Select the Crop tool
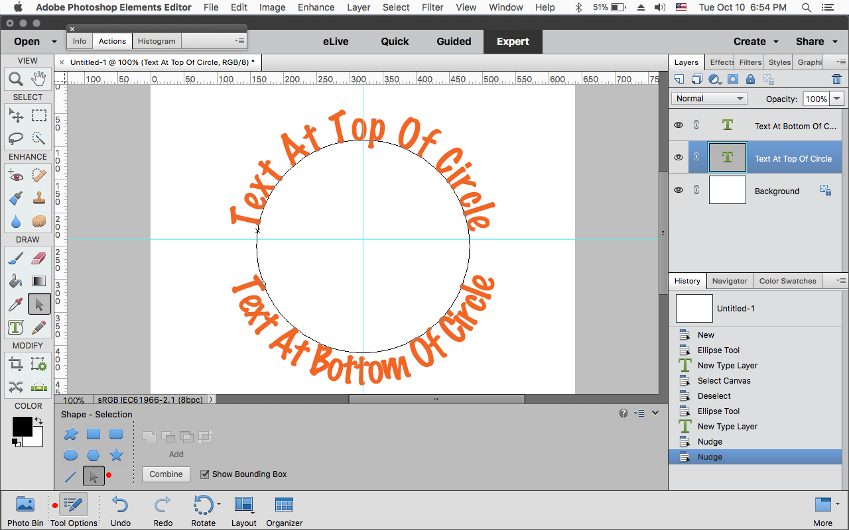This screenshot has height=530, width=849. point(15,363)
